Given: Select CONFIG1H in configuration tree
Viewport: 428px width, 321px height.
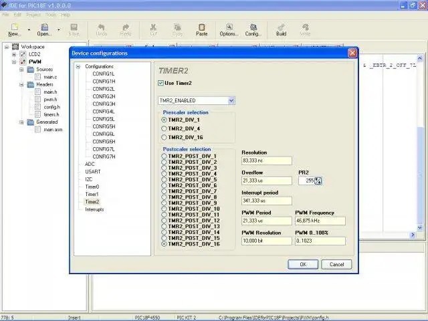Looking at the screenshot, I should [x=104, y=82].
